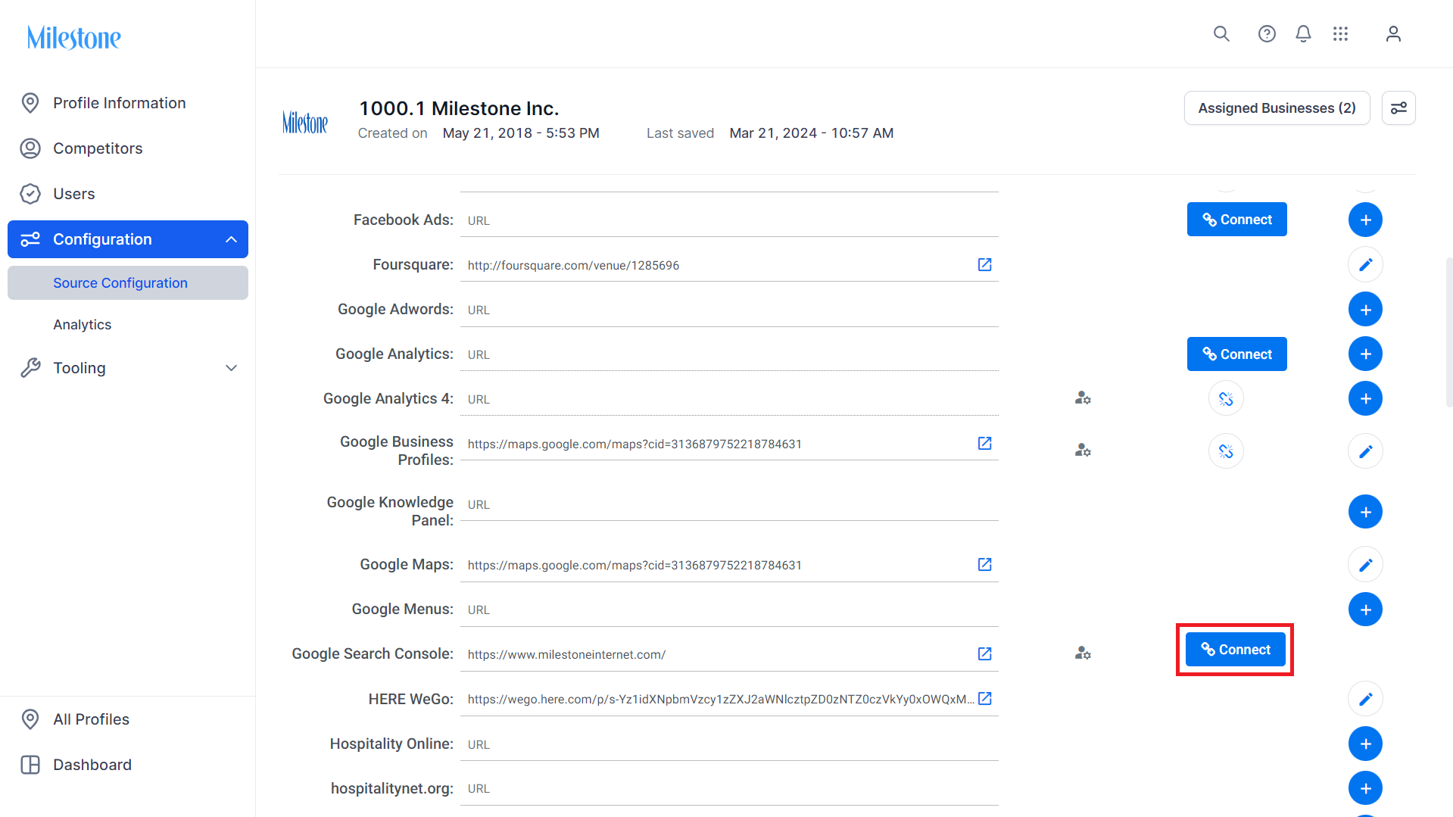The image size is (1453, 817).
Task: Add a Hospitality Online source
Action: (1365, 744)
